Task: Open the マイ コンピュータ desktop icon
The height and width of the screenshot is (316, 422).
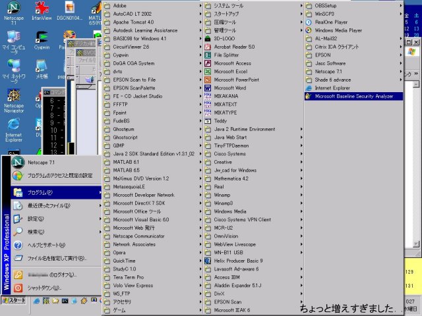Action: tap(13, 42)
